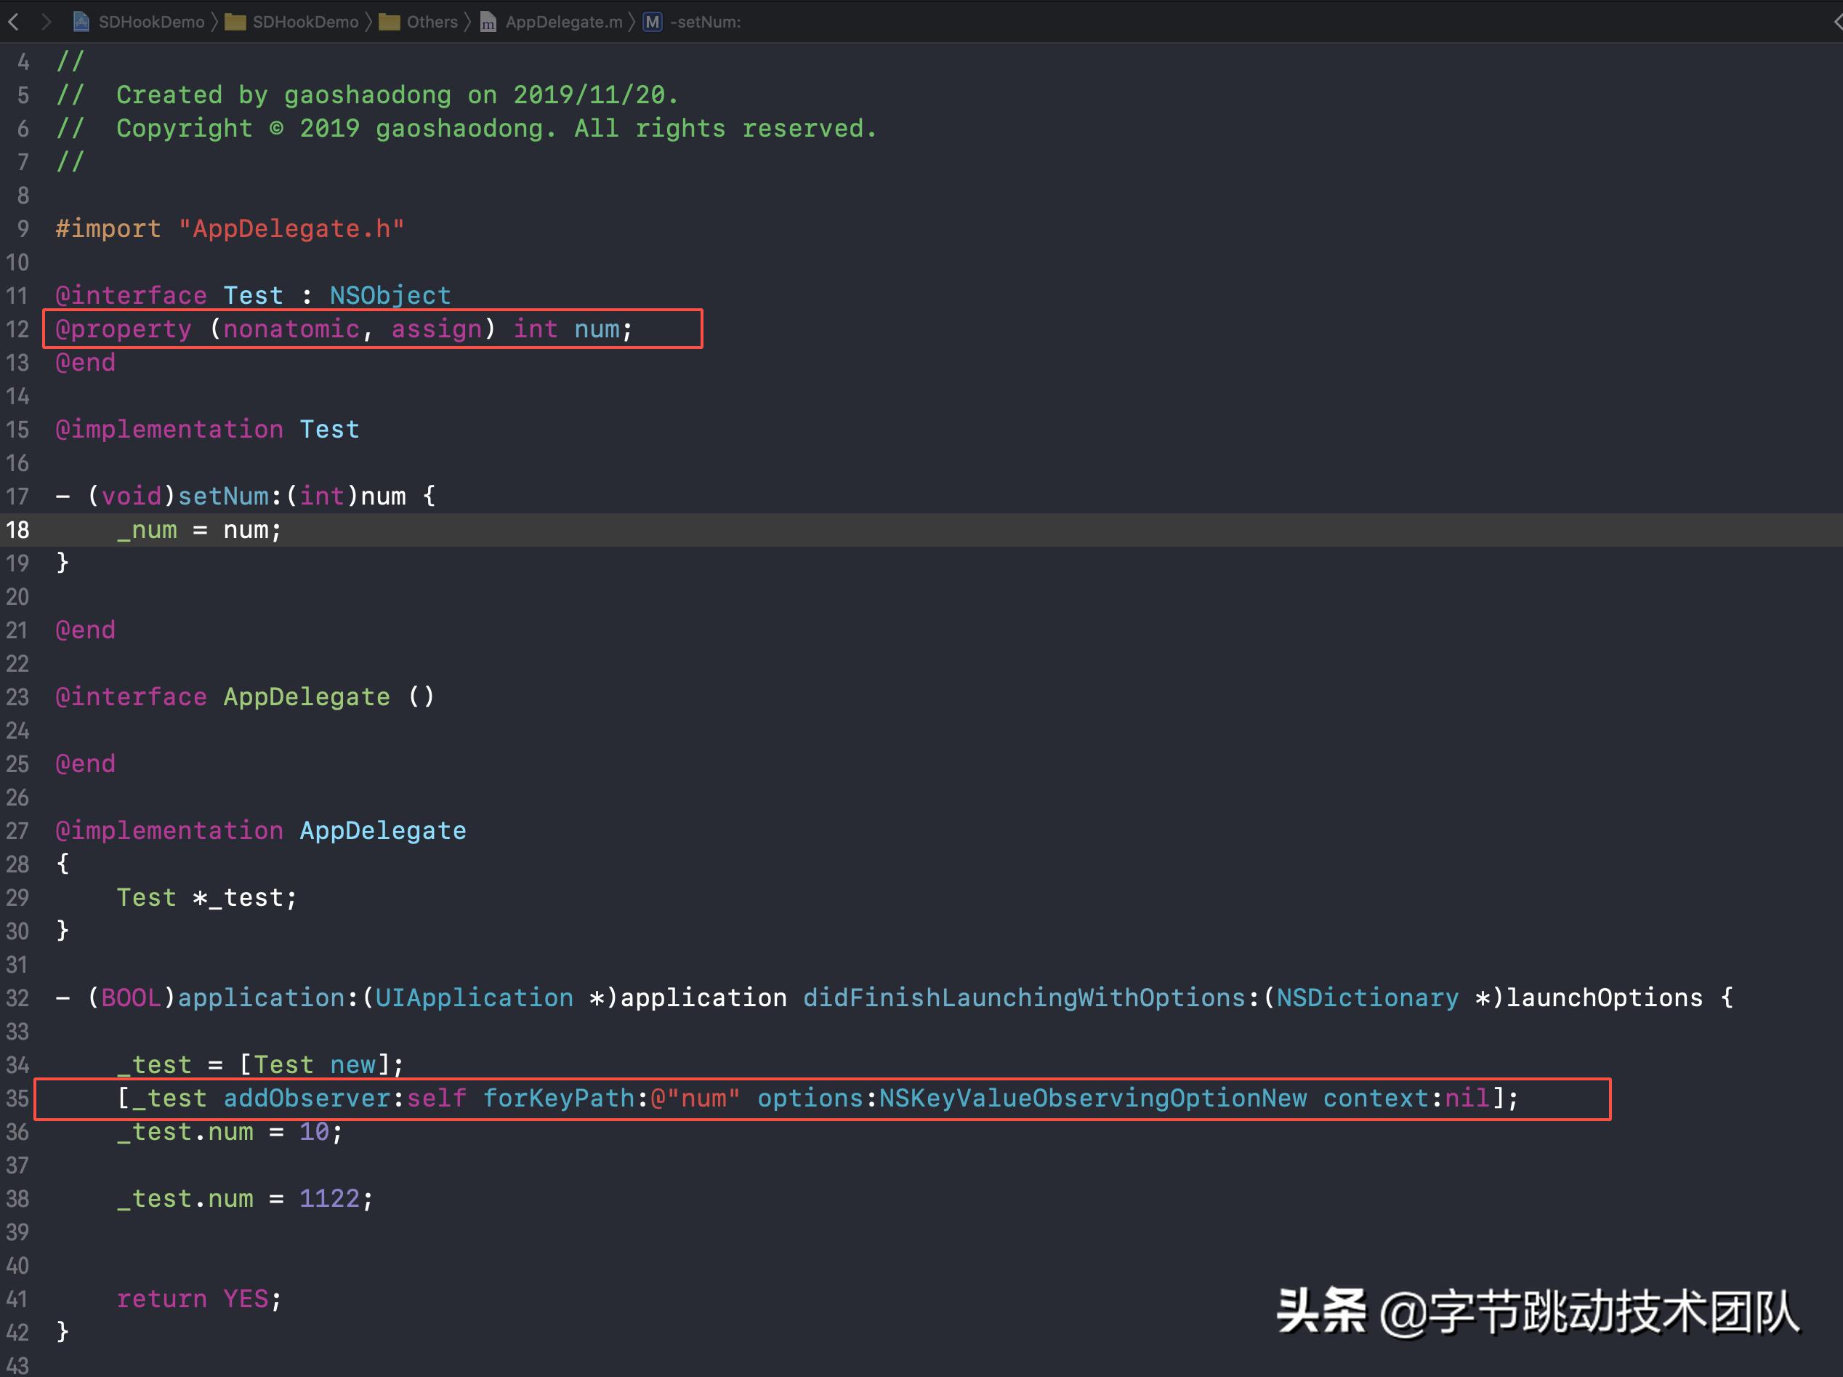Open the Others breadcrumb dropdown
Screen dimensions: 1843x1377
432,22
